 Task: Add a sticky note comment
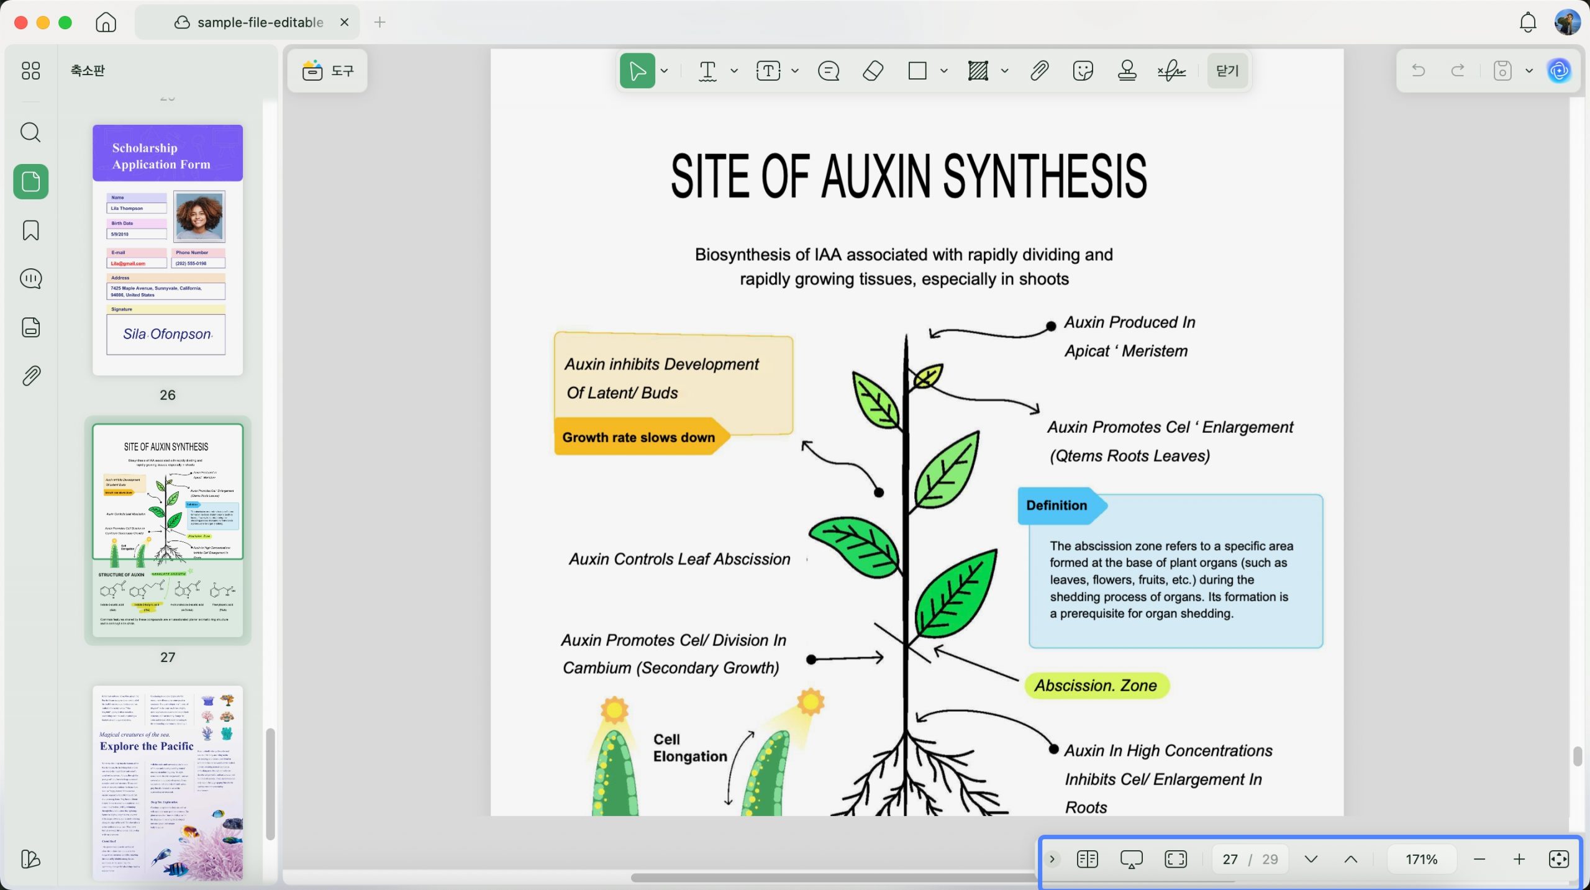(829, 71)
